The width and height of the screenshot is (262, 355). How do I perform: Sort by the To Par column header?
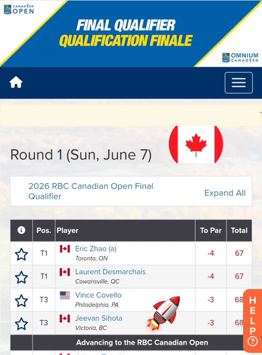point(211,230)
